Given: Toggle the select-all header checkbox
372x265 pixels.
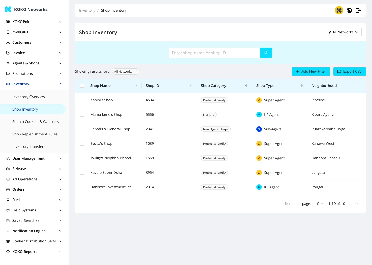Looking at the screenshot, I should click(82, 86).
